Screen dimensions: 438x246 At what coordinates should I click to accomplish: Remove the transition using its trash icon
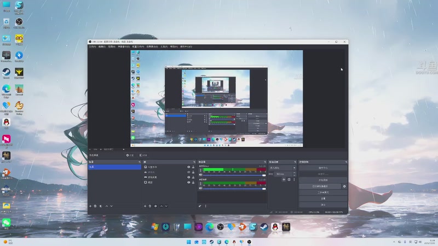point(289,180)
